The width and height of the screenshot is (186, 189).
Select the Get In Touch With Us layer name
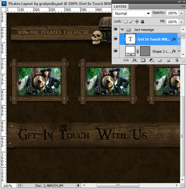click(154, 39)
